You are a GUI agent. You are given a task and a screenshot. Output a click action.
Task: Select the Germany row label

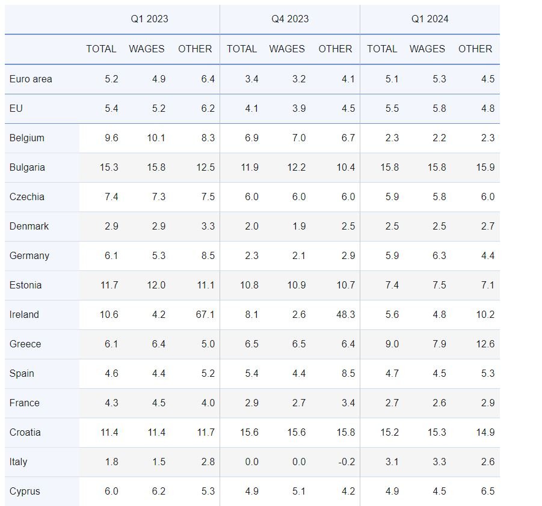coord(29,255)
